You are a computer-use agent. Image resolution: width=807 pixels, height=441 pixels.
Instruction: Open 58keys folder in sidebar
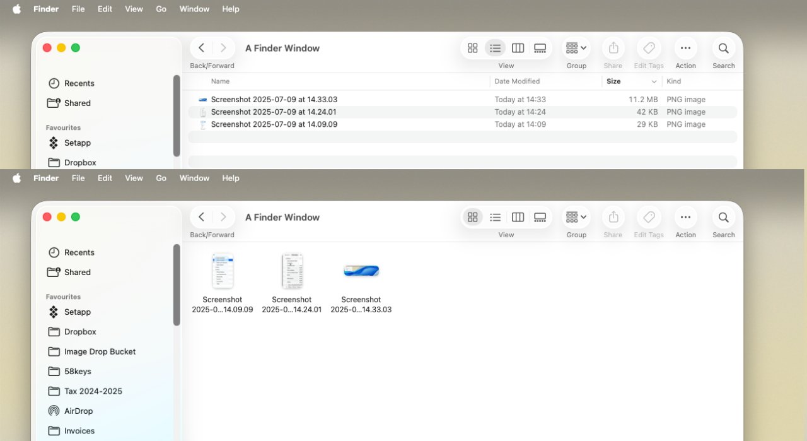(70, 371)
